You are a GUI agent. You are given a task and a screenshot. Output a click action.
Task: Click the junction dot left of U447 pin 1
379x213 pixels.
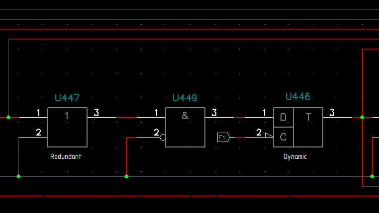tap(8, 117)
